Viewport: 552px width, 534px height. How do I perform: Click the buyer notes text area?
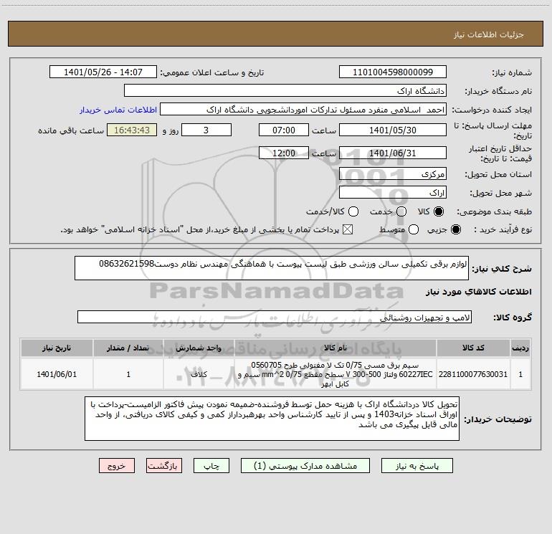pos(272,419)
